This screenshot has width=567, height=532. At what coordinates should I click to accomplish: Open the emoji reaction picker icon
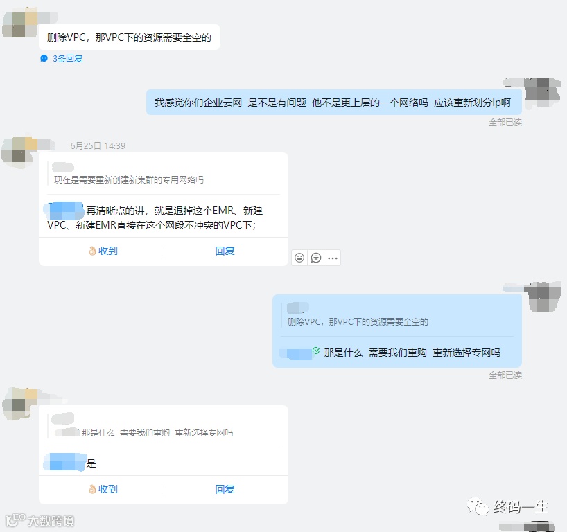click(299, 258)
